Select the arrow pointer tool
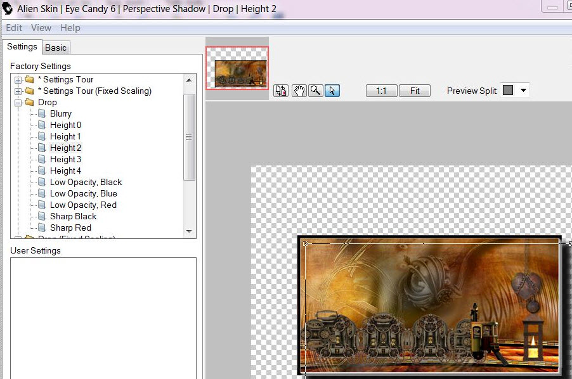The width and height of the screenshot is (572, 379). click(332, 91)
